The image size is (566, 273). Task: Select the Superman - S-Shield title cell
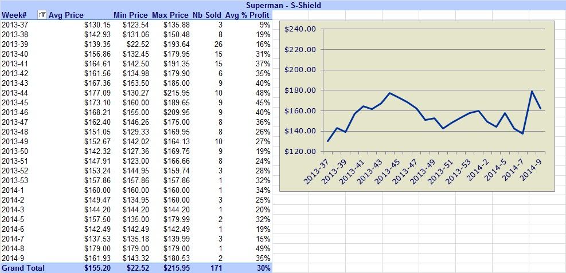[x=283, y=5]
